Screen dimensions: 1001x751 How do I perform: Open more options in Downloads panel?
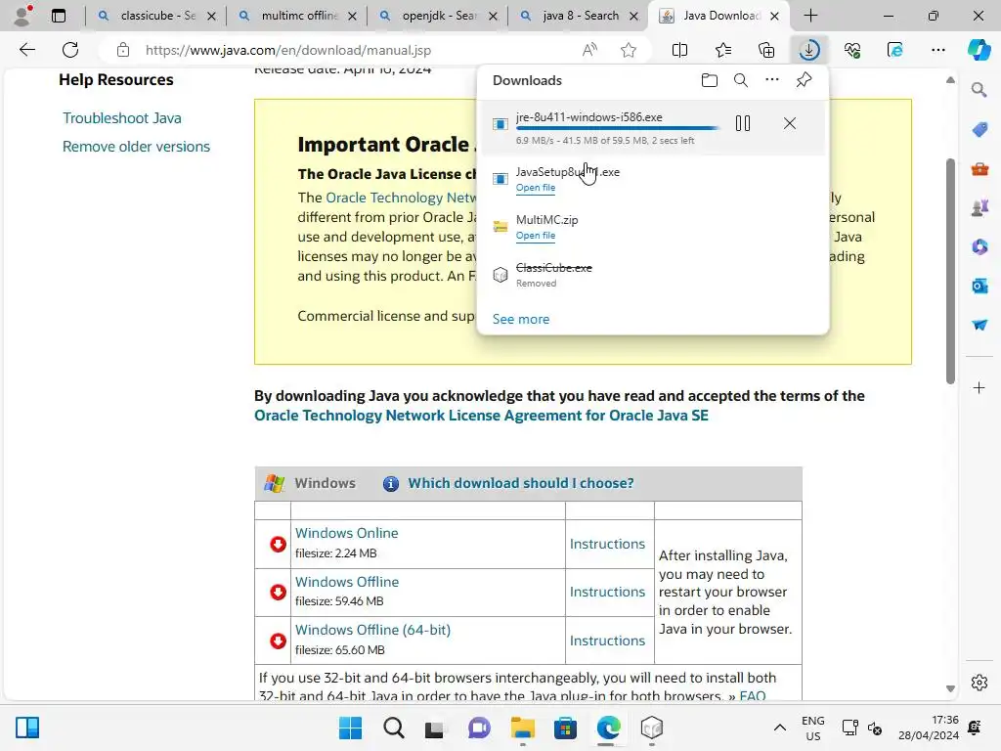[x=772, y=80]
